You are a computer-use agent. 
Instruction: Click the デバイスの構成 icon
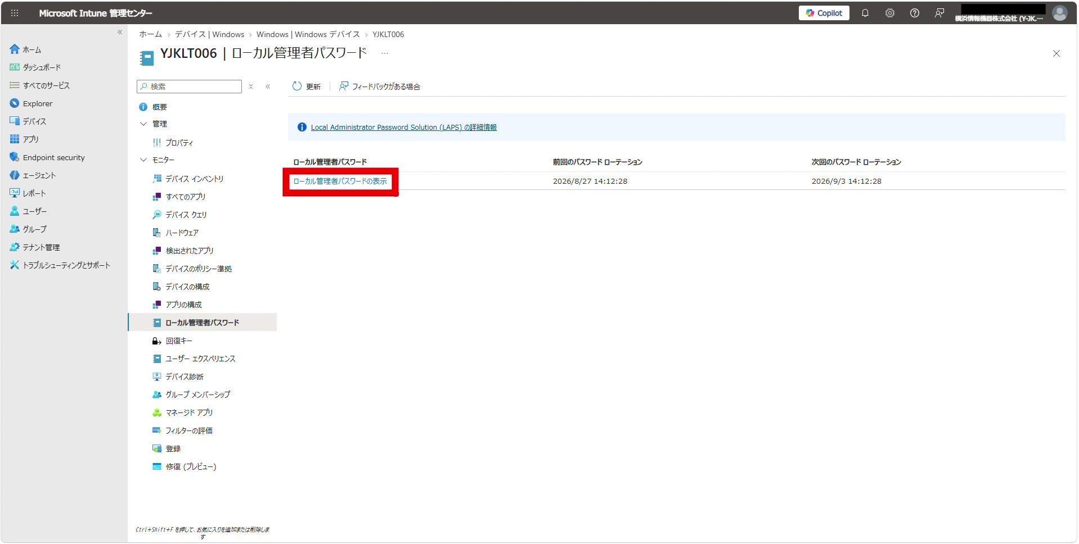(157, 287)
